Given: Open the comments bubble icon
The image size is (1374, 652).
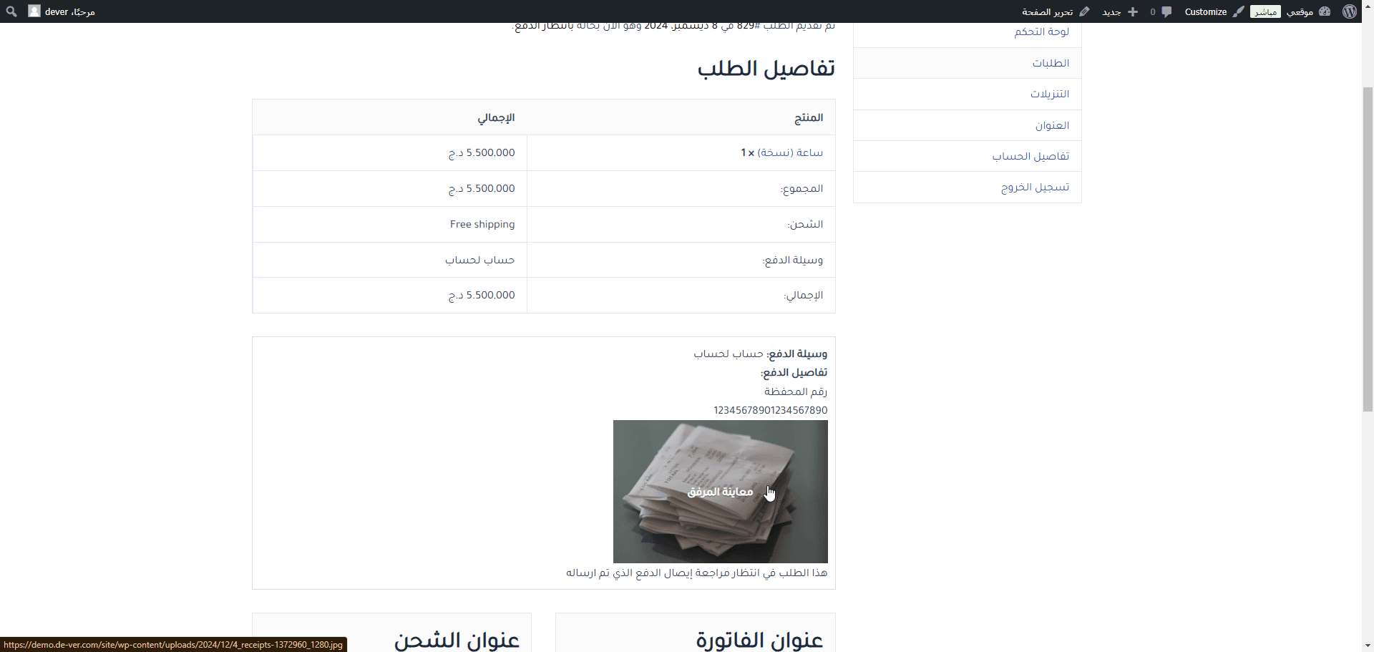Looking at the screenshot, I should point(1166,11).
